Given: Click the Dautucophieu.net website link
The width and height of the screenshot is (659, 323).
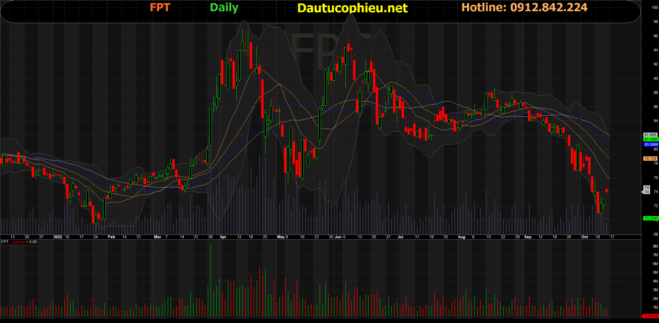Looking at the screenshot, I should pyautogui.click(x=353, y=8).
